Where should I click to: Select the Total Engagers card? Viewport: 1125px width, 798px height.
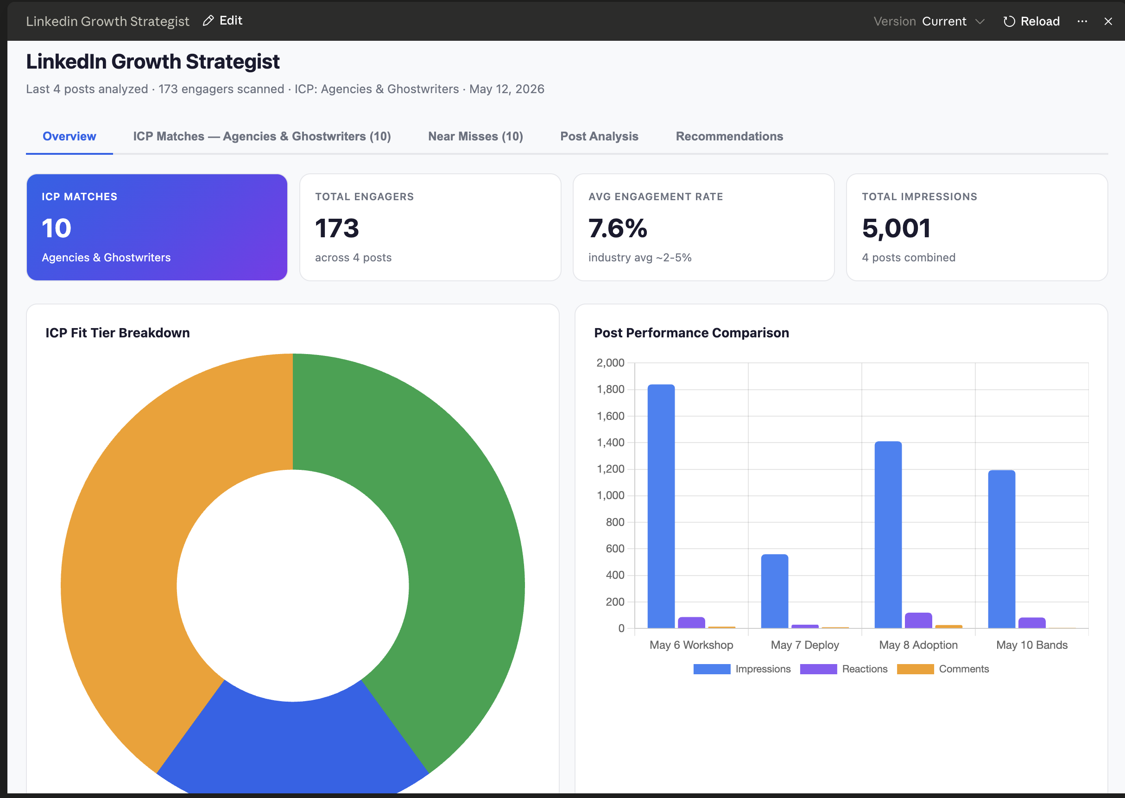430,227
